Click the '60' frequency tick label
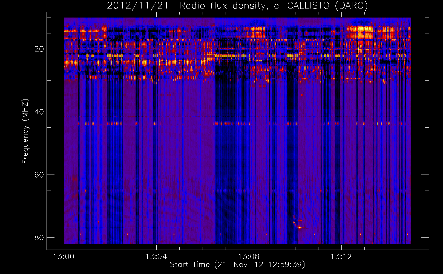443x274 pixels. coord(39,175)
